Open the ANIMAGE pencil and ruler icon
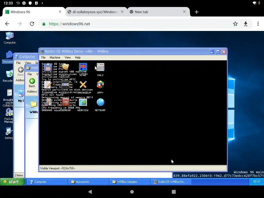 click(x=83, y=85)
